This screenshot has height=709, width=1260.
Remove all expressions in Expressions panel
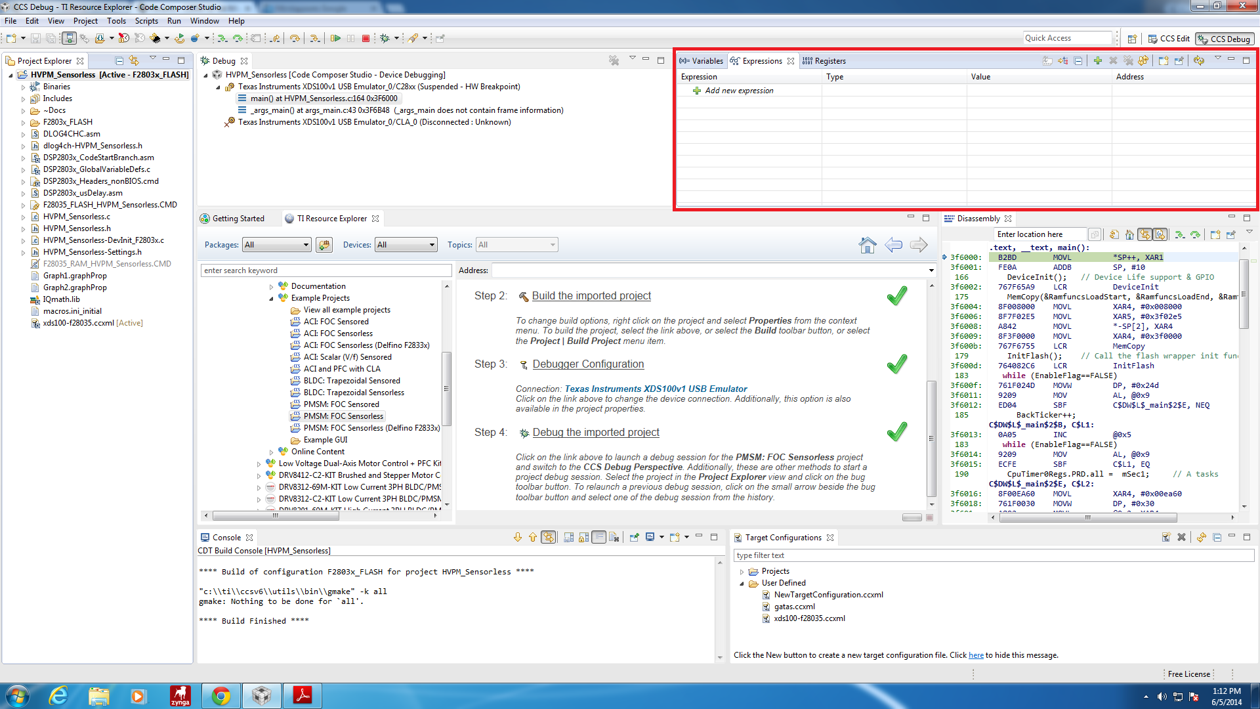click(1129, 60)
